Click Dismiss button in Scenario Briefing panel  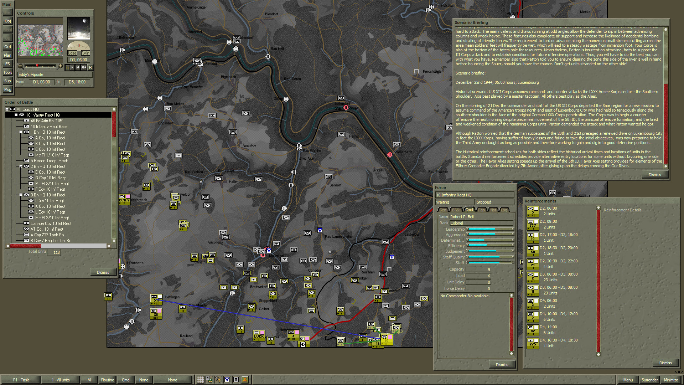(x=654, y=174)
